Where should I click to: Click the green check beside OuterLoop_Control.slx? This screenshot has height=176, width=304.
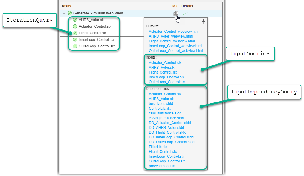click(75, 46)
